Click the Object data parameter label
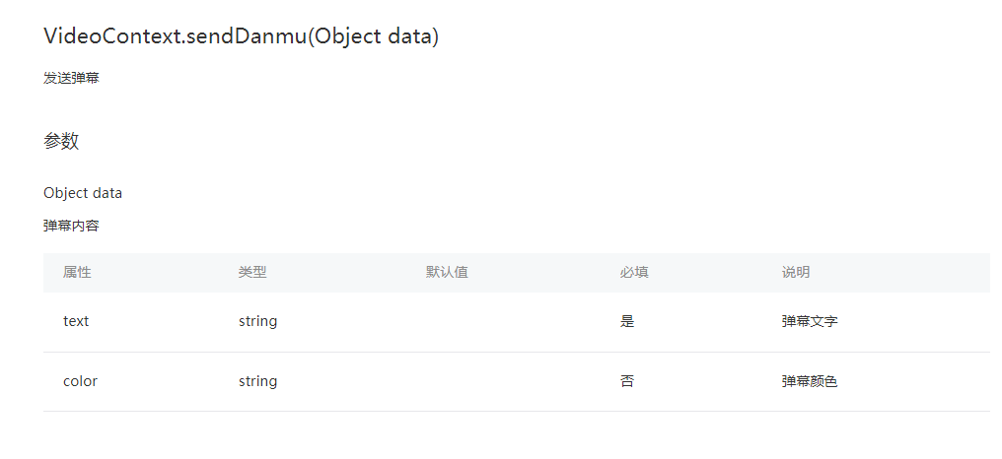This screenshot has height=459, width=1002. pyautogui.click(x=83, y=193)
